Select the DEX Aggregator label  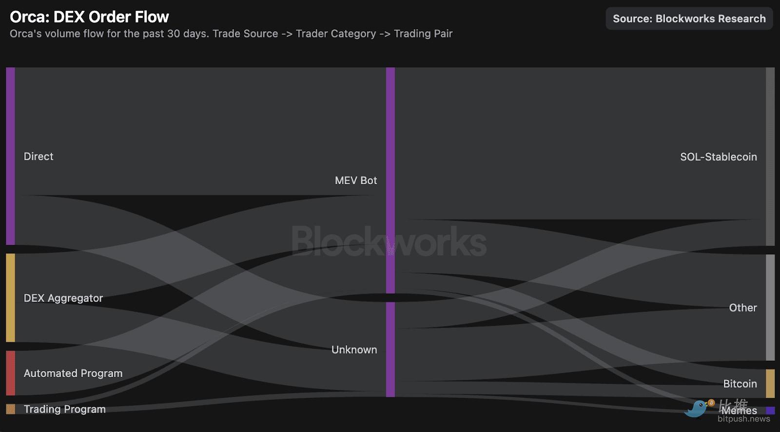[x=63, y=298]
